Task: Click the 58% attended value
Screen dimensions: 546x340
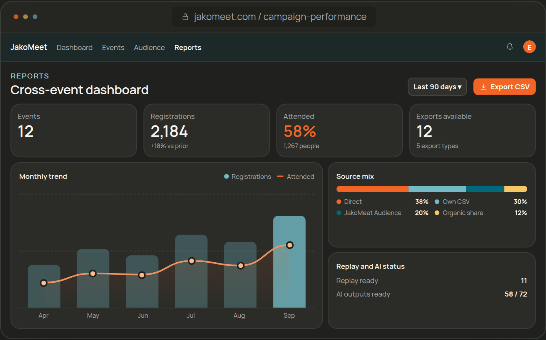Action: 300,132
